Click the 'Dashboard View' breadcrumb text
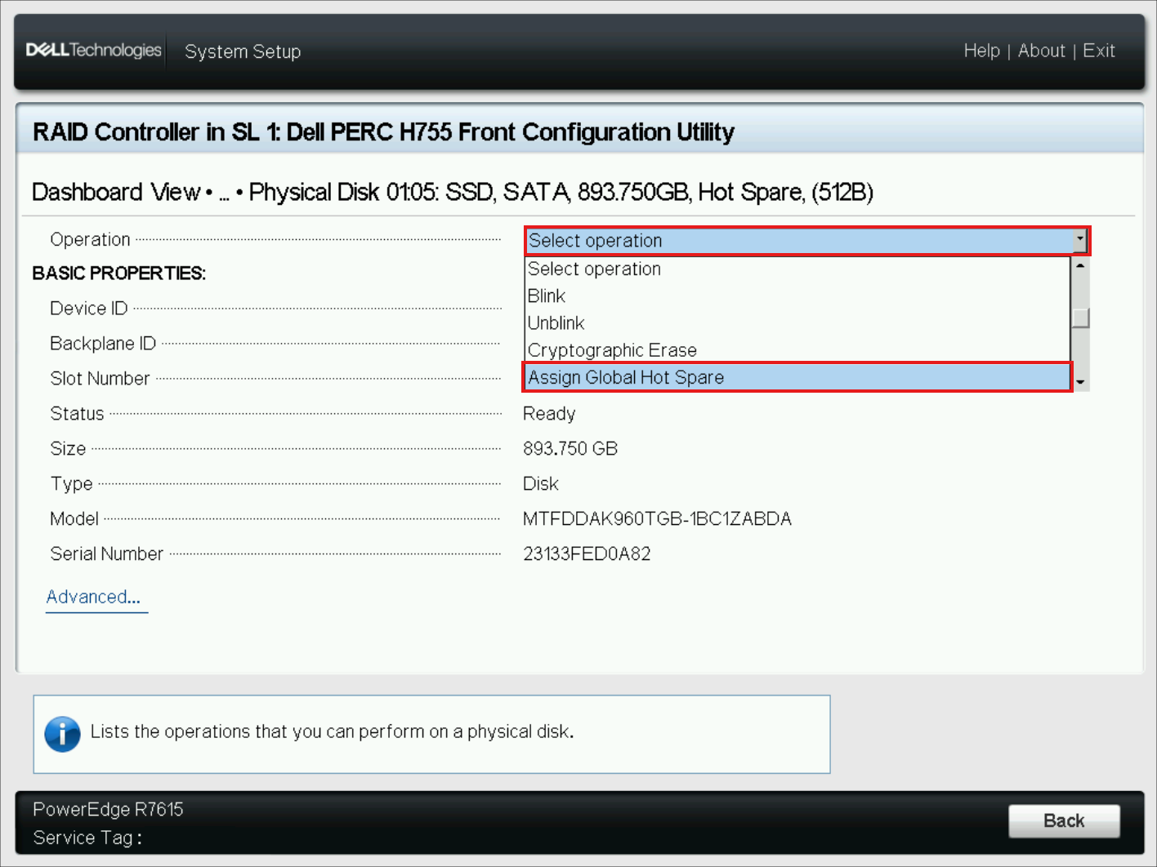Screen dimensions: 1157x867 116,192
